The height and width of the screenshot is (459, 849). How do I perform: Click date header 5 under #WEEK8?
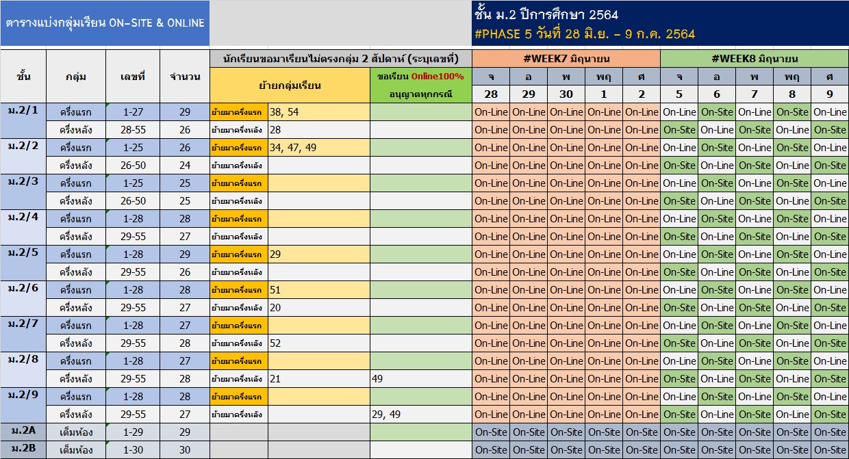point(679,94)
